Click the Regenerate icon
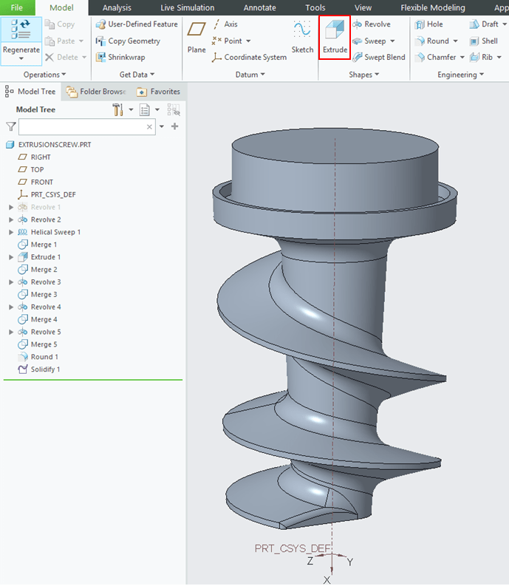Viewport: 509px width, 586px height. pos(21,35)
